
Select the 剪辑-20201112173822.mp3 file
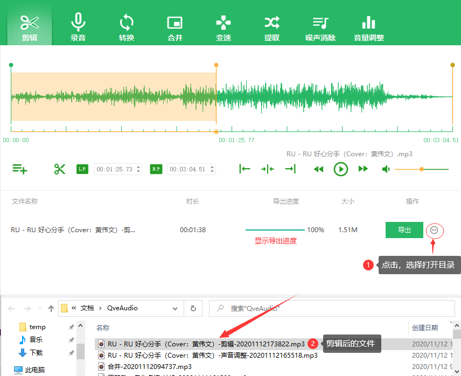coord(206,344)
